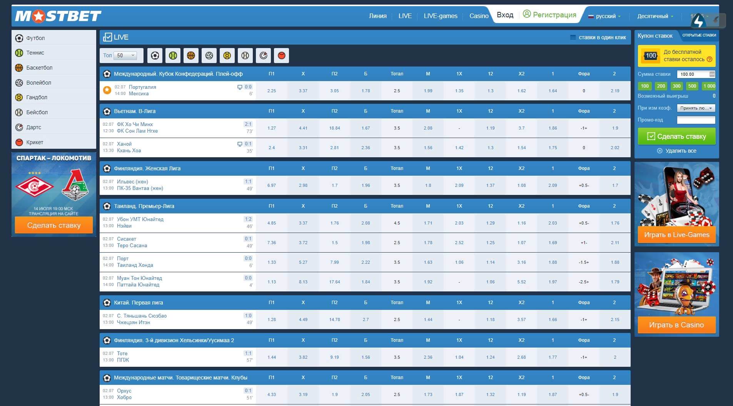733x406 pixels.
Task: Set bet amount with the 1 000 quick button
Action: click(709, 86)
